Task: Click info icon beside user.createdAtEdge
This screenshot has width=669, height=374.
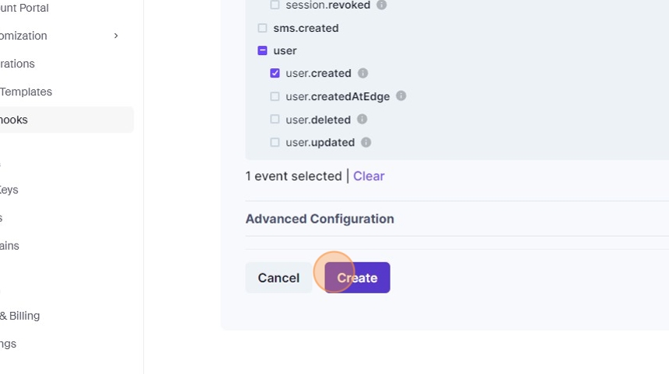Action: click(401, 96)
